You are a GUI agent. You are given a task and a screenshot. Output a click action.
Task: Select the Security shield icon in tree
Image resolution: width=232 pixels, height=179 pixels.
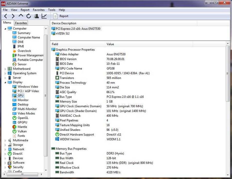10,167
